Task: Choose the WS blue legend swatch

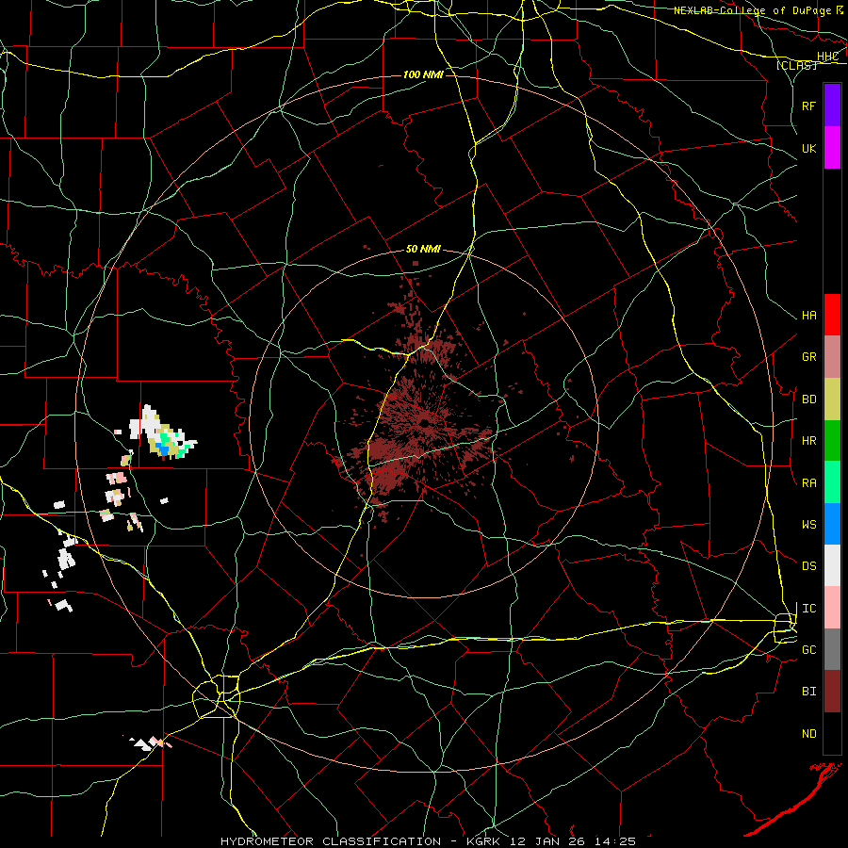Action: click(x=832, y=524)
